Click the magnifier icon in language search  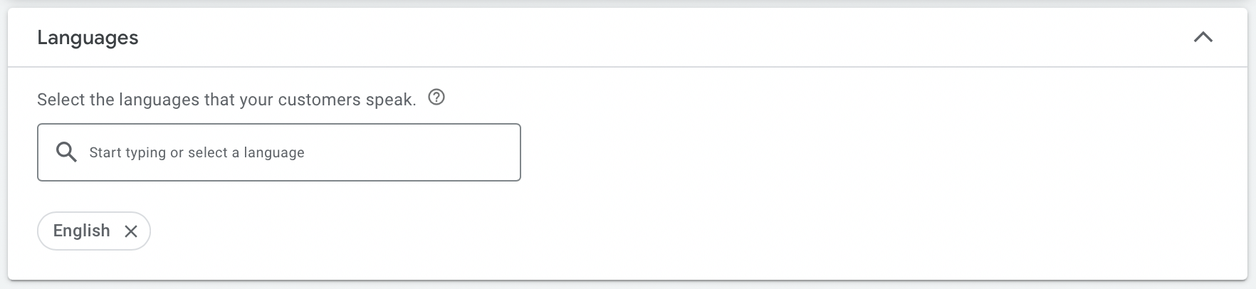point(66,152)
